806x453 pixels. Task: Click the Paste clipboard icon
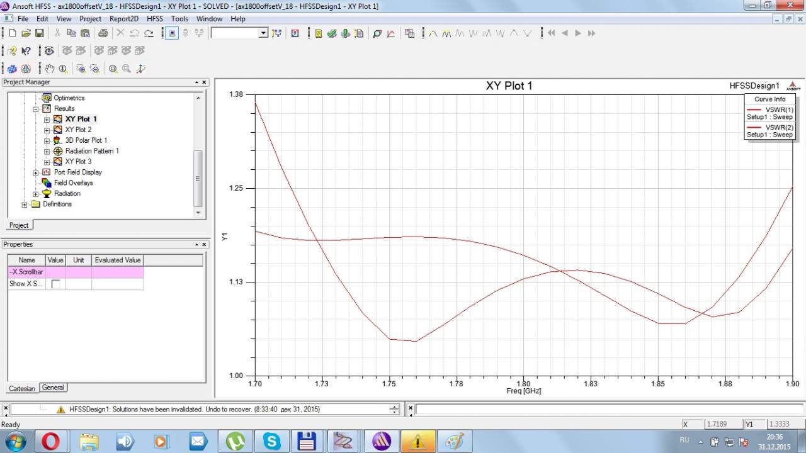[x=84, y=33]
